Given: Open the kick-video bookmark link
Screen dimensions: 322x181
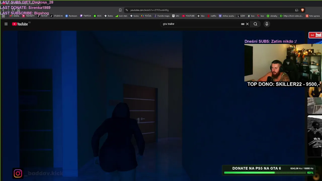Looking at the screenshot, I should (292, 16).
